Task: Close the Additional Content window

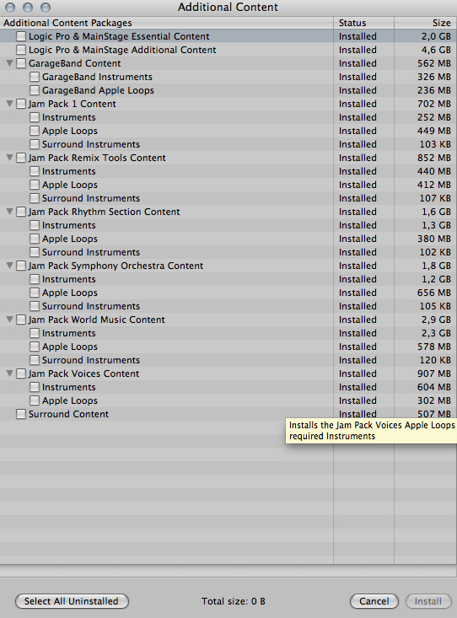Action: [x=10, y=7]
